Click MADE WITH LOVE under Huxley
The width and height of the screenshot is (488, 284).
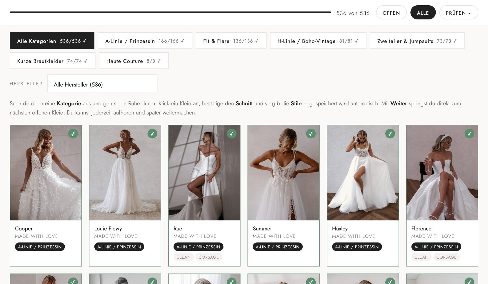353,236
